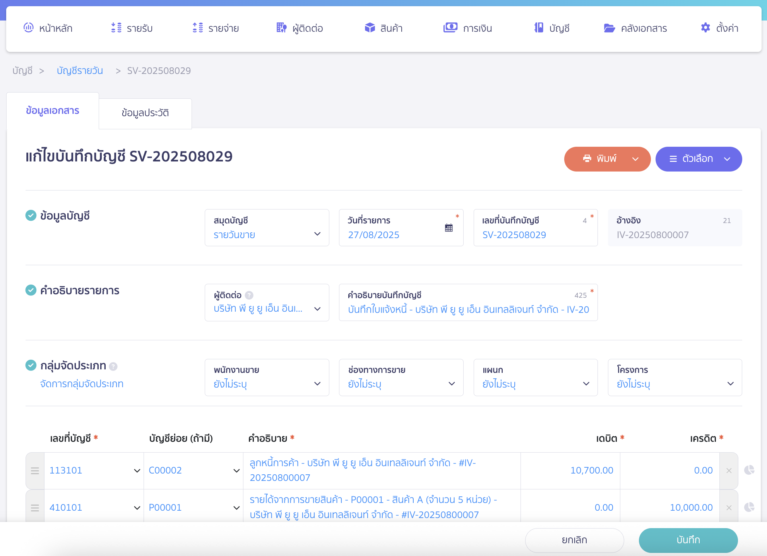Remove the 113101 row with X icon
767x556 pixels.
coord(729,470)
